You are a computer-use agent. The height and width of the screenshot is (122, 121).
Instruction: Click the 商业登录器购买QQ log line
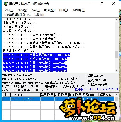(x=36, y=55)
